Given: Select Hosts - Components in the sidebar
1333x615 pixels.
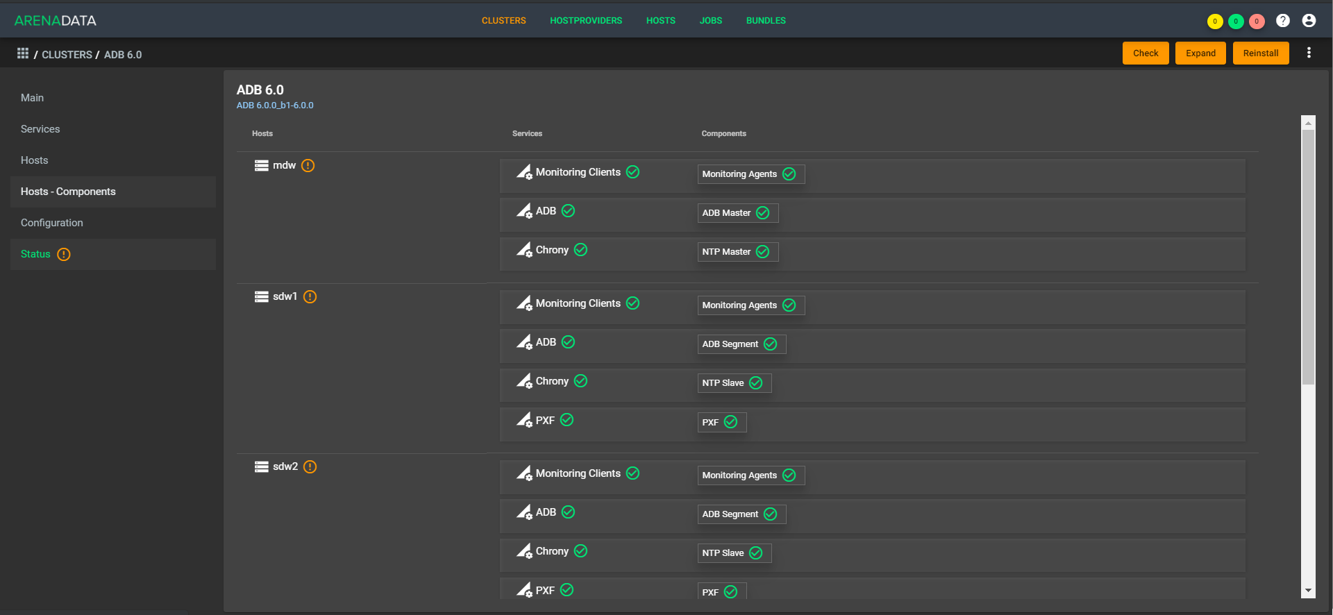Looking at the screenshot, I should [x=113, y=192].
